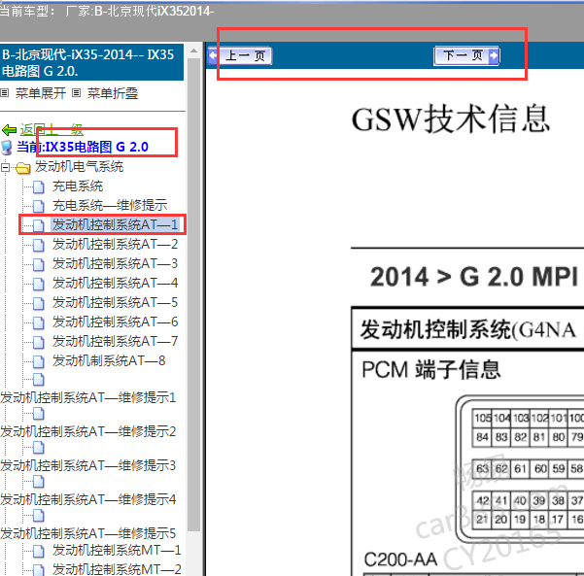
Task: Click green back arrow icon
Action: 9,130
